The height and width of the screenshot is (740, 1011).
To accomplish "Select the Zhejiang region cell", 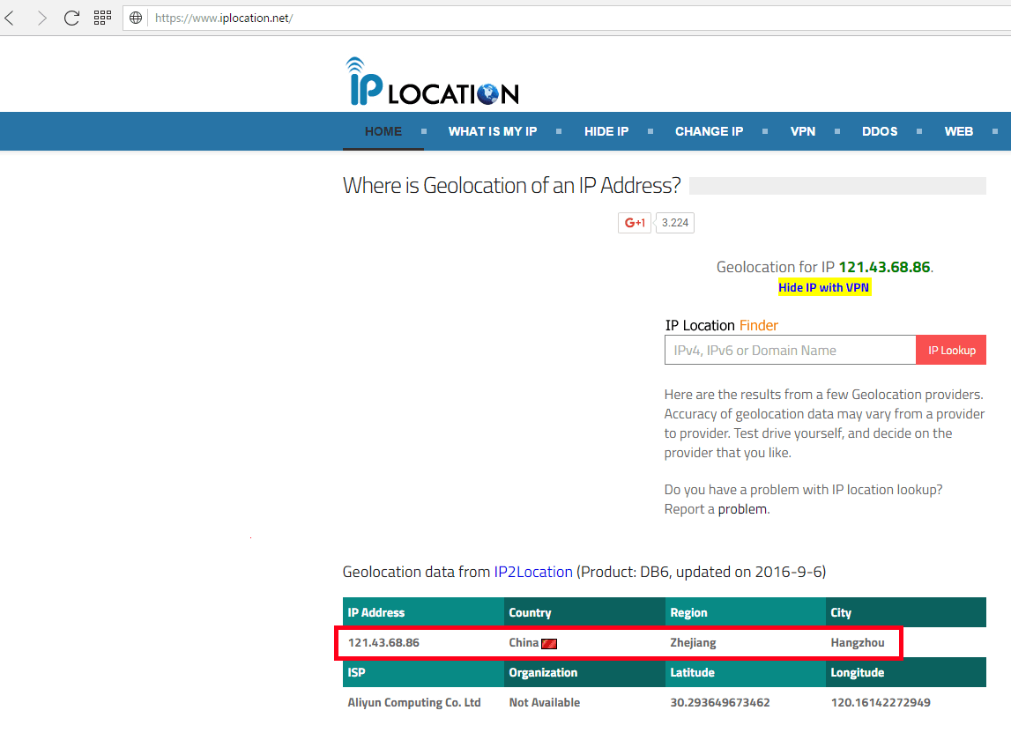I will click(x=693, y=643).
